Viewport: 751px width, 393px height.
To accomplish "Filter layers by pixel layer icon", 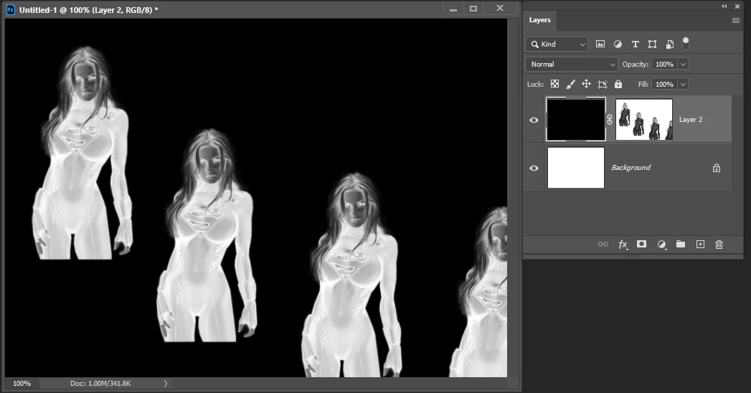I will coord(600,44).
